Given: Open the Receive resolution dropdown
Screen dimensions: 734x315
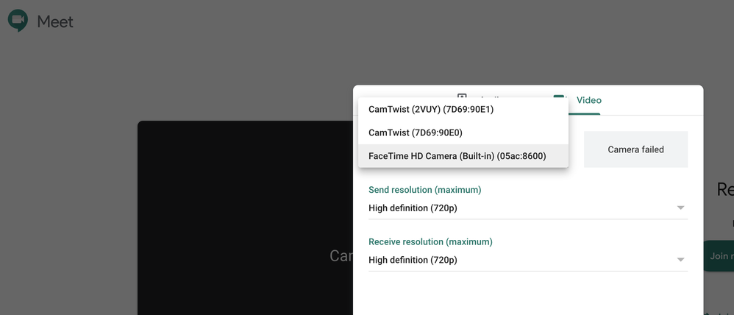Looking at the screenshot, I should (528, 260).
